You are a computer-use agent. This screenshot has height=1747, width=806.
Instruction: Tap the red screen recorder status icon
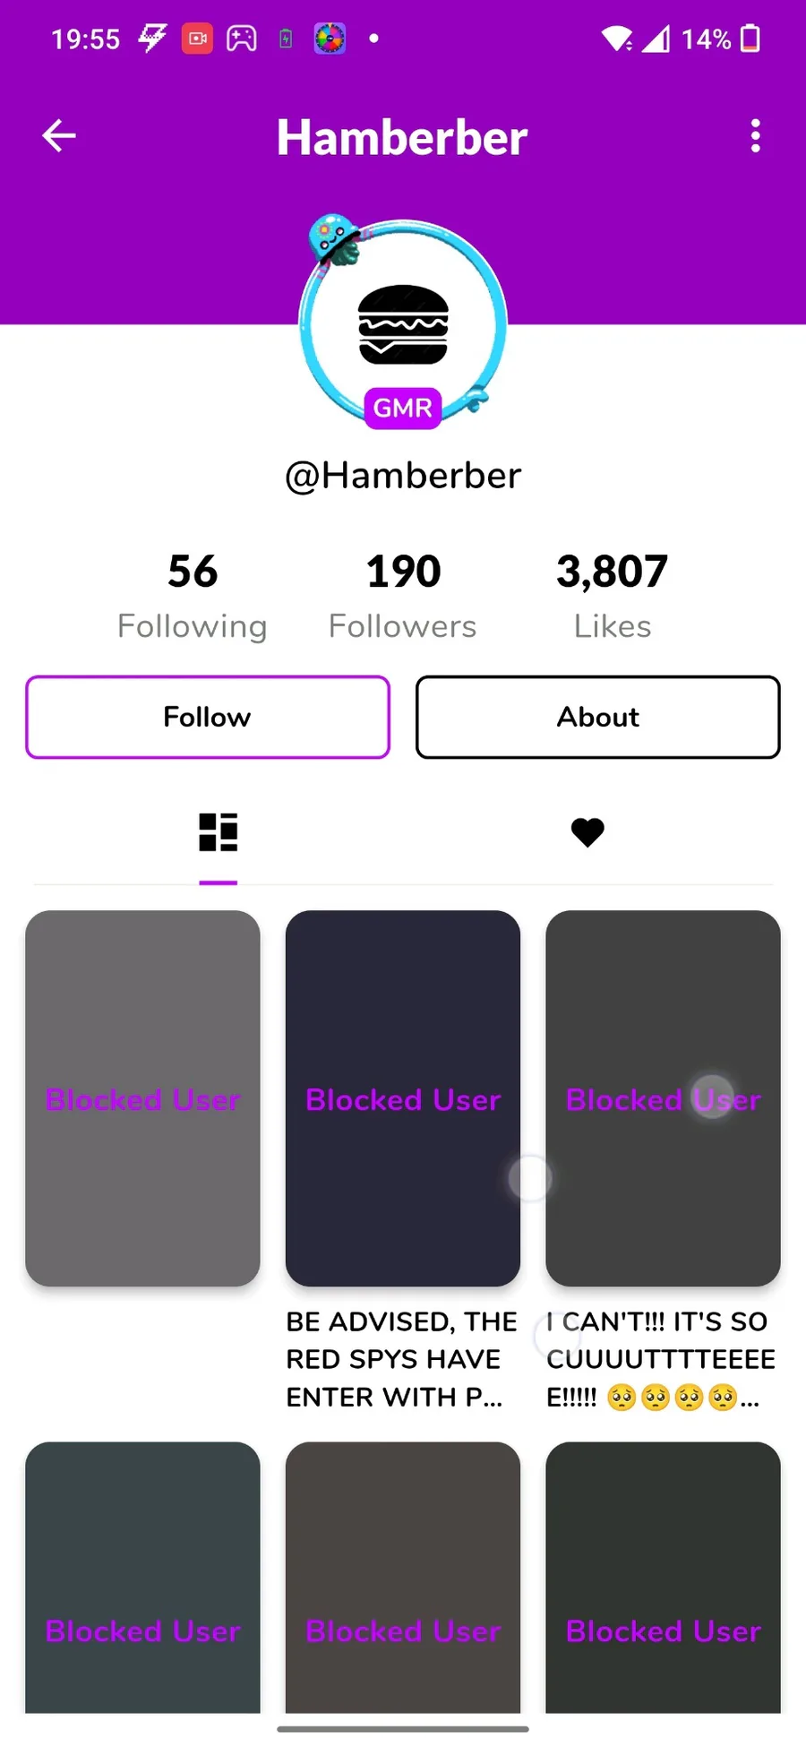point(197,39)
